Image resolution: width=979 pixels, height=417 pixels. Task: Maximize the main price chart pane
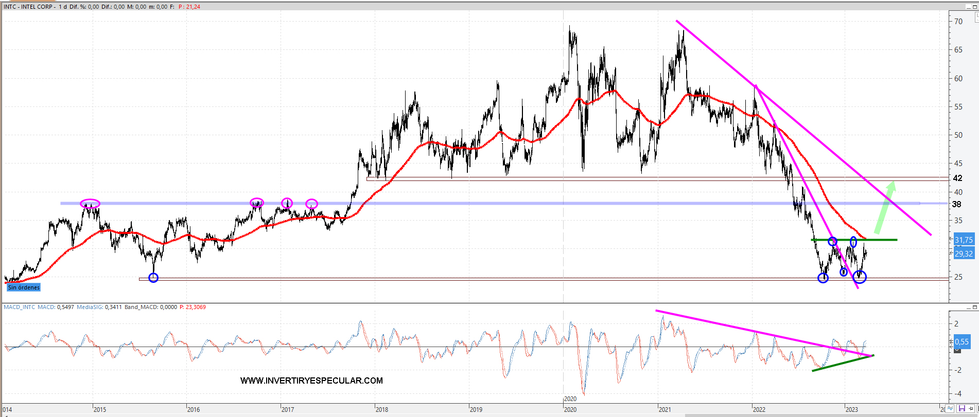pos(975,6)
